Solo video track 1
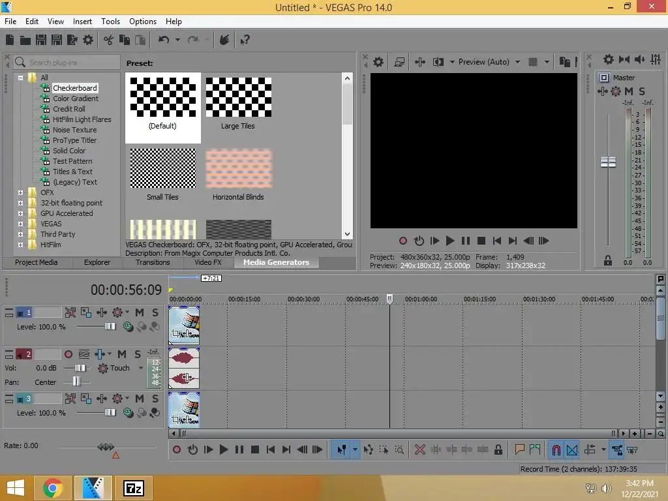This screenshot has height=501, width=668. pyautogui.click(x=155, y=312)
